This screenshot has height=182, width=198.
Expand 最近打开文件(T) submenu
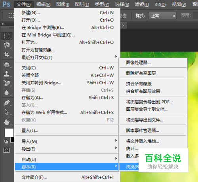point(67,57)
